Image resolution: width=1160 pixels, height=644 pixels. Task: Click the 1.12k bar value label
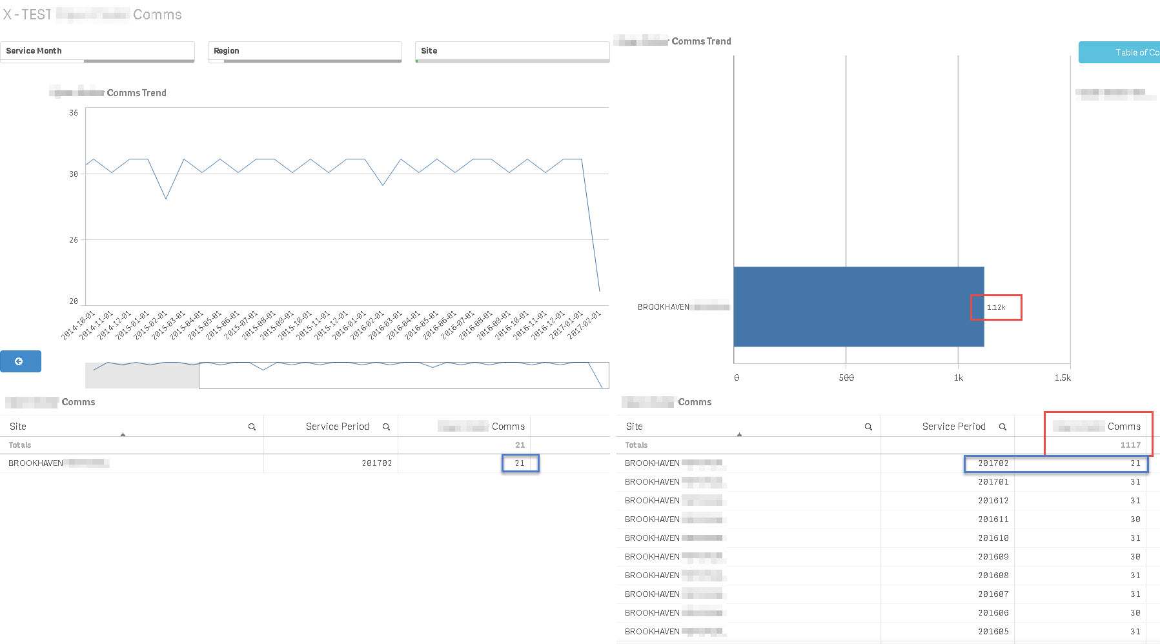click(996, 307)
